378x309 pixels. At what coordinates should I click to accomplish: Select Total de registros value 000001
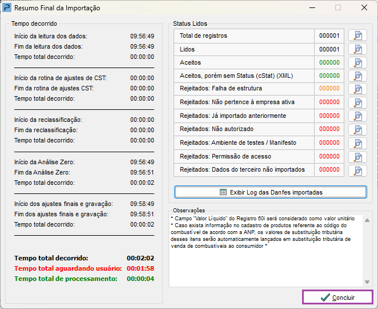coord(329,35)
